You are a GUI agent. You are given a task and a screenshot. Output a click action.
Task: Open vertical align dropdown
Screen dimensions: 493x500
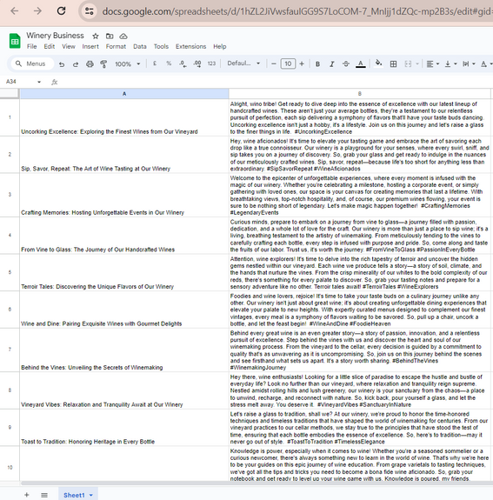click(x=450, y=64)
